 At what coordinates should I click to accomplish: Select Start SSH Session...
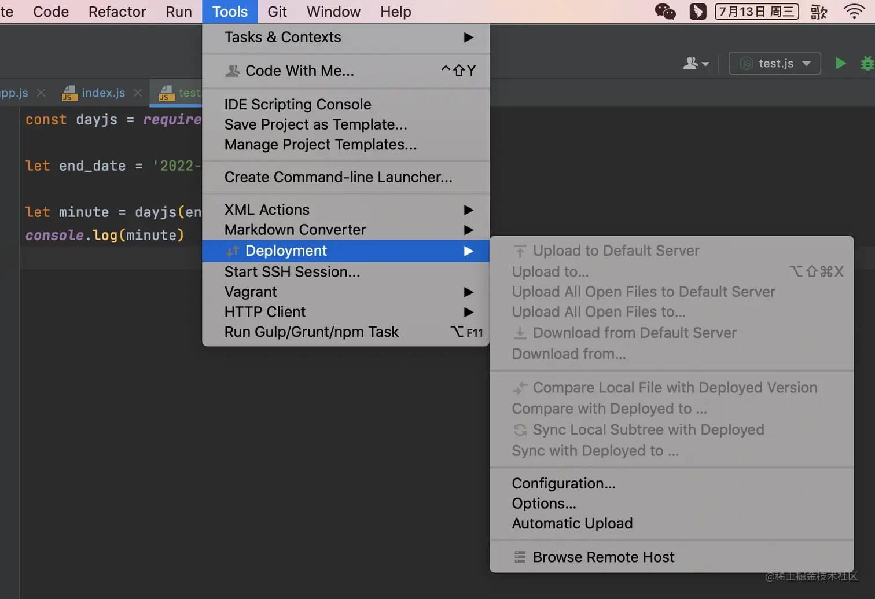point(345,271)
